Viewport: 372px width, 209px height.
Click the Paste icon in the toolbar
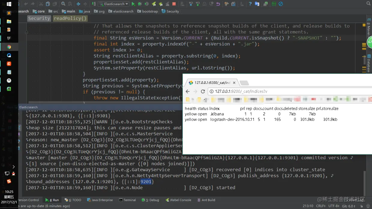pyautogui.click(x=55, y=4)
